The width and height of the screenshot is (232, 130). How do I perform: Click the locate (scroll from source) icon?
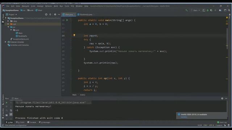point(46,14)
